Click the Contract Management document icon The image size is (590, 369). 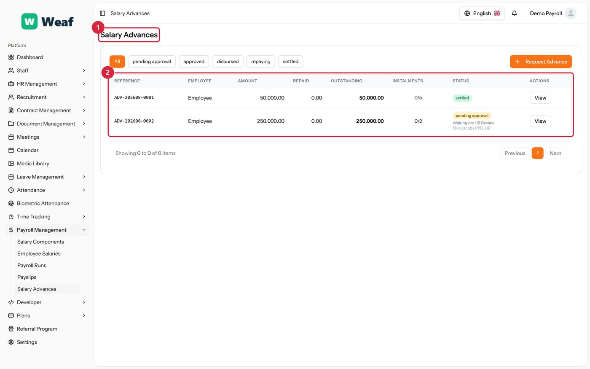[x=11, y=110]
